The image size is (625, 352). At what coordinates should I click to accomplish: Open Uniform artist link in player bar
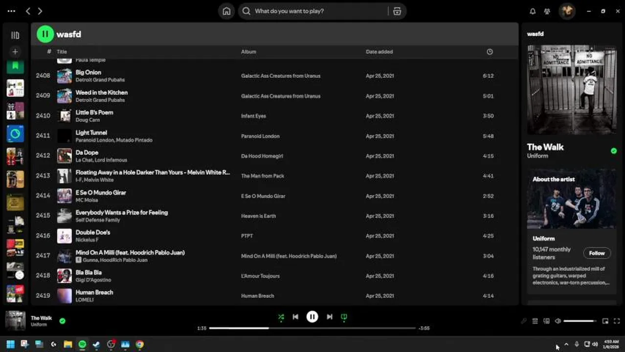(x=39, y=325)
